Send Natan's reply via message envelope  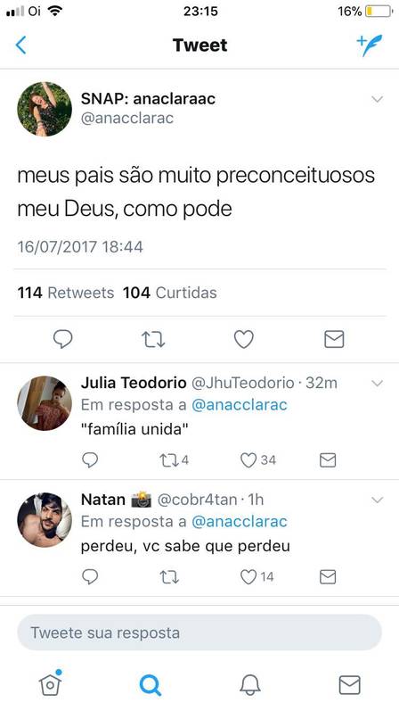(x=328, y=577)
